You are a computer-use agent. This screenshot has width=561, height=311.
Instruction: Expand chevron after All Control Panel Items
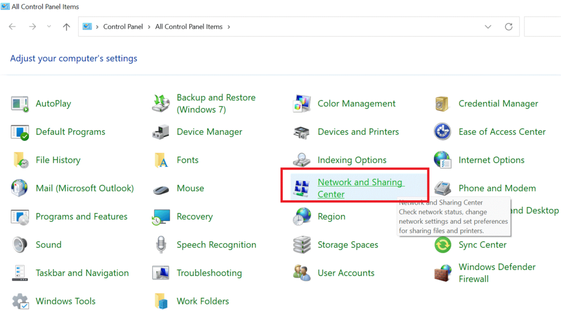228,27
